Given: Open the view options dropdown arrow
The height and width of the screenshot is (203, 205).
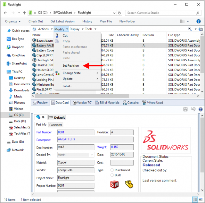Looking at the screenshot, I should [188, 21].
